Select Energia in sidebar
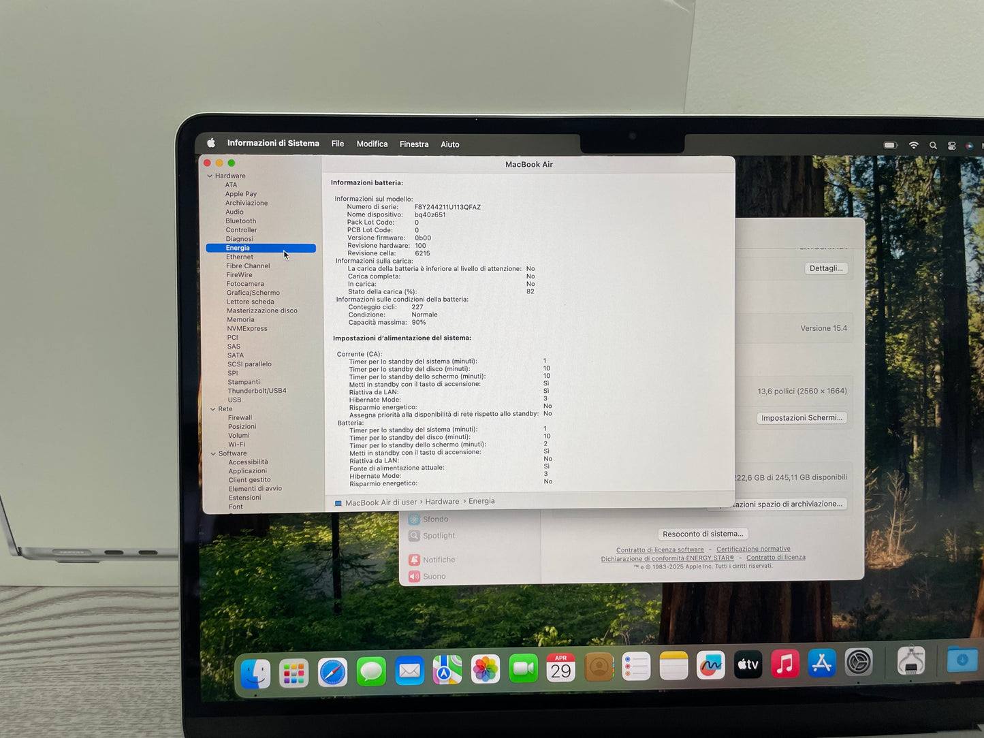This screenshot has height=738, width=984. pyautogui.click(x=261, y=248)
